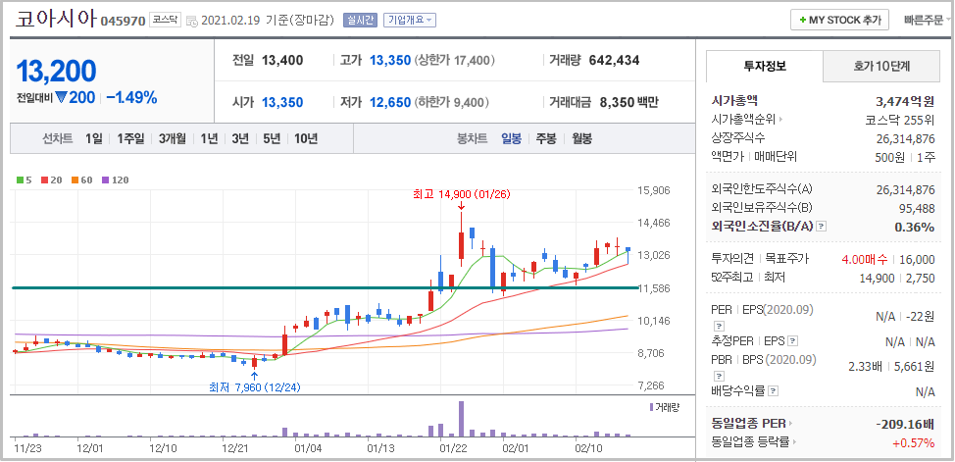Open the 기업개요 dropdown
955x462 pixels.
coord(409,20)
